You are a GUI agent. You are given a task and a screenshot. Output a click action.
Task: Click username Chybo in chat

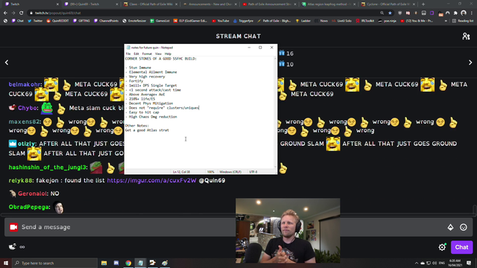(x=28, y=108)
